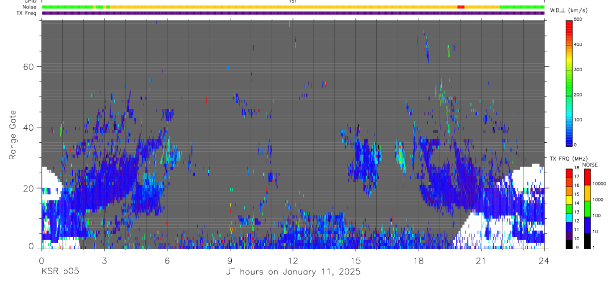This screenshot has height=282, width=612.
Task: Click the '151' CPID value
Action: 293,1
